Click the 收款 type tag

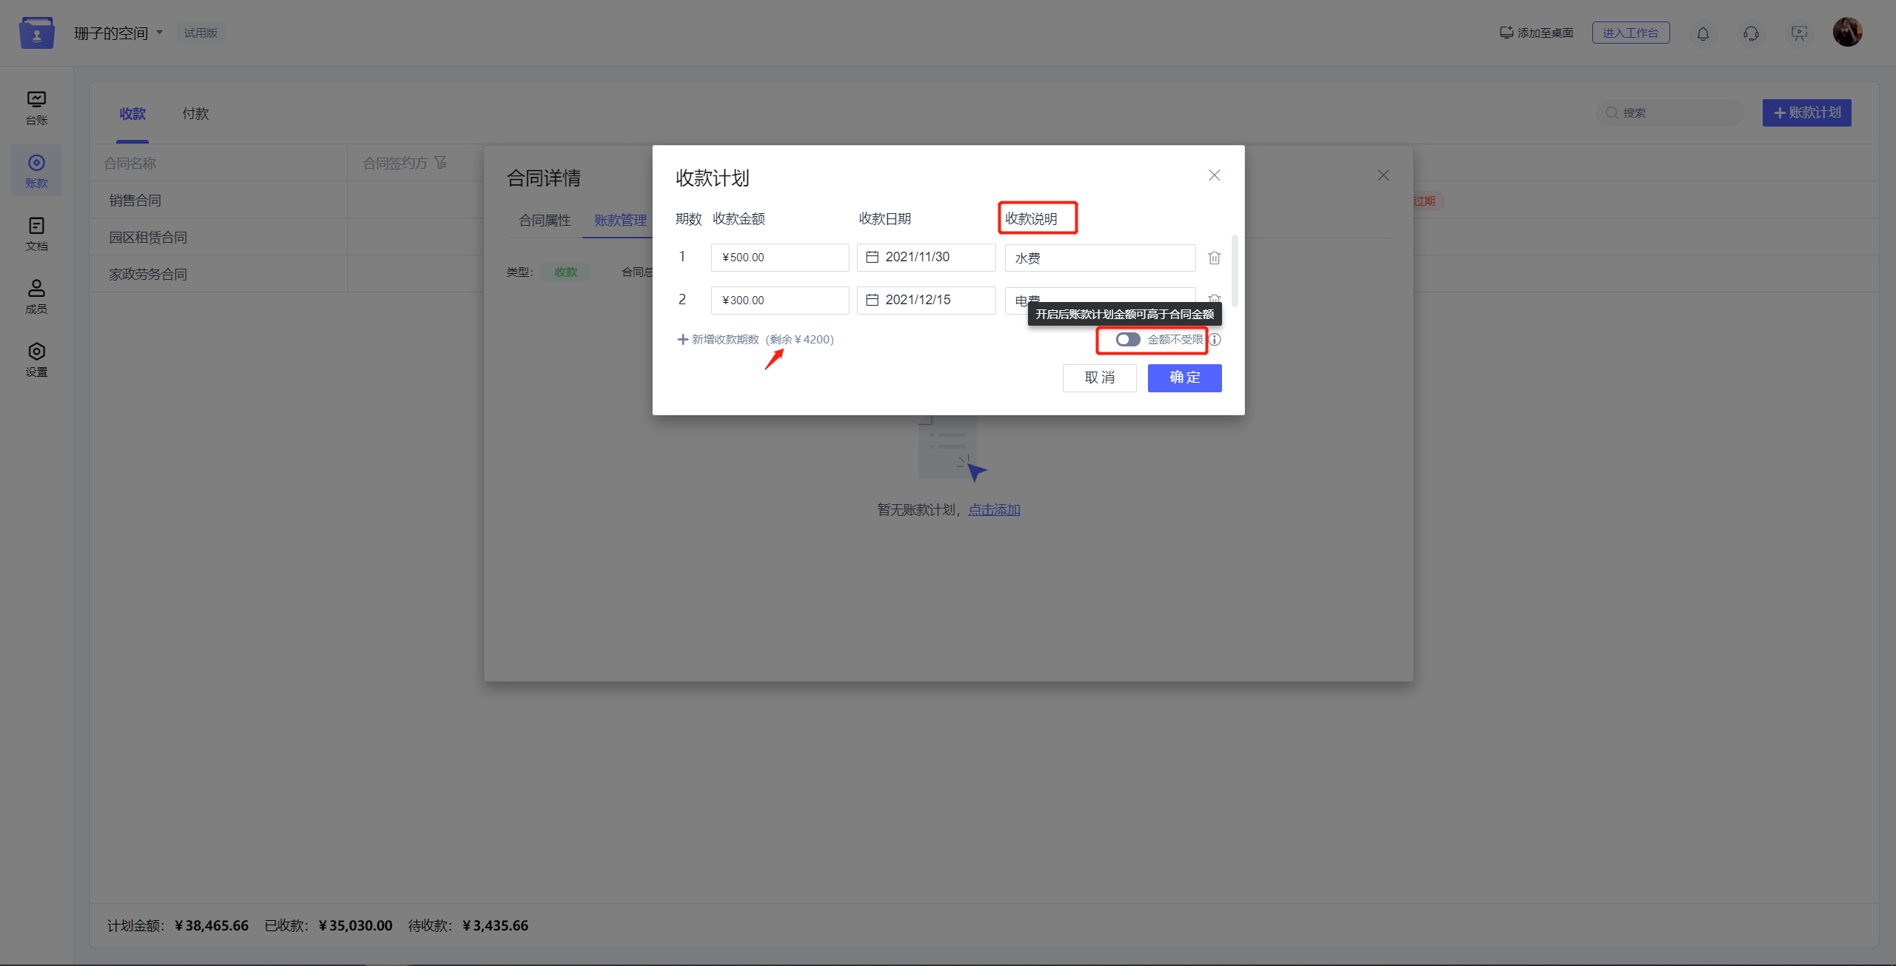566,272
